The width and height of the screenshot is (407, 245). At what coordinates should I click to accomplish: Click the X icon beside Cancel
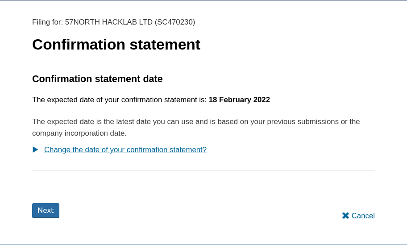click(x=345, y=216)
